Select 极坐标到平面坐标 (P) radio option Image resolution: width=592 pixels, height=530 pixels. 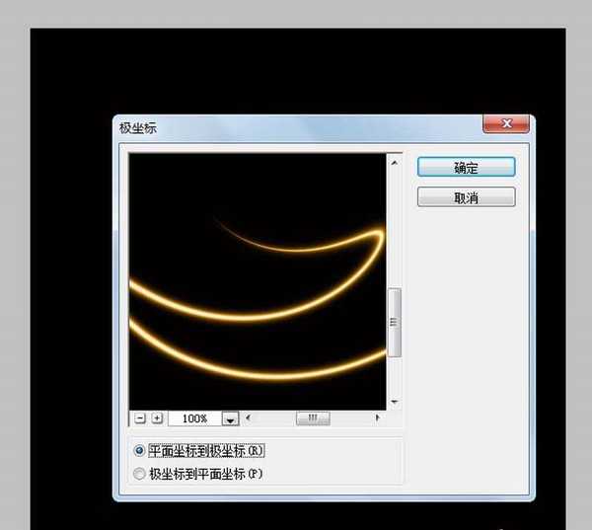[140, 474]
